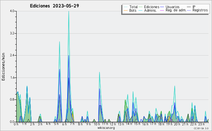Click the Total peak just before 20 h
Viewport: 212px width, 131px height.
[175, 86]
